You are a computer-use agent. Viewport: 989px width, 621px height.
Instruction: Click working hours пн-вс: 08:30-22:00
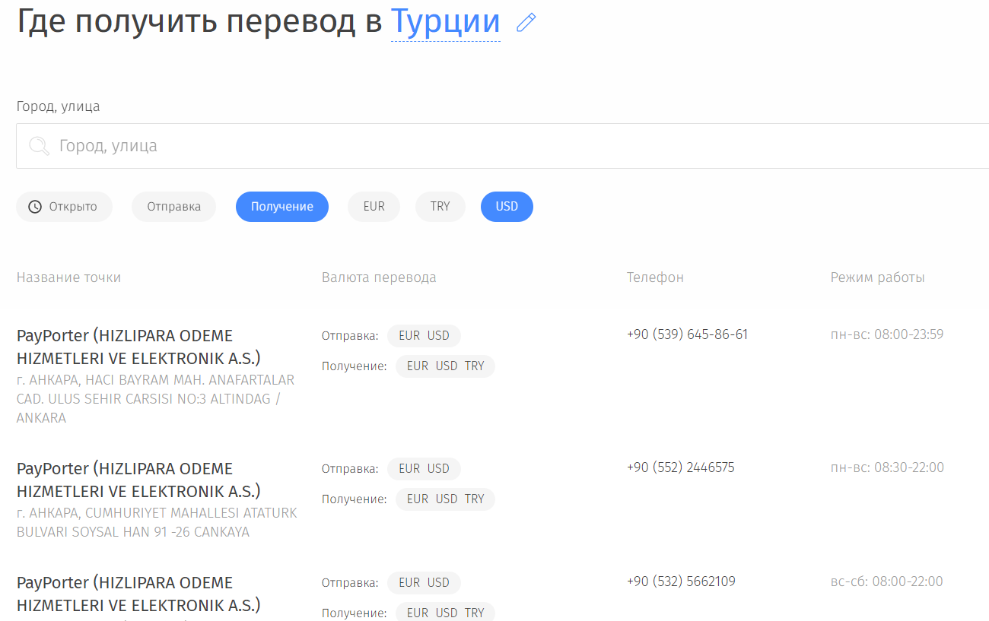pyautogui.click(x=887, y=467)
